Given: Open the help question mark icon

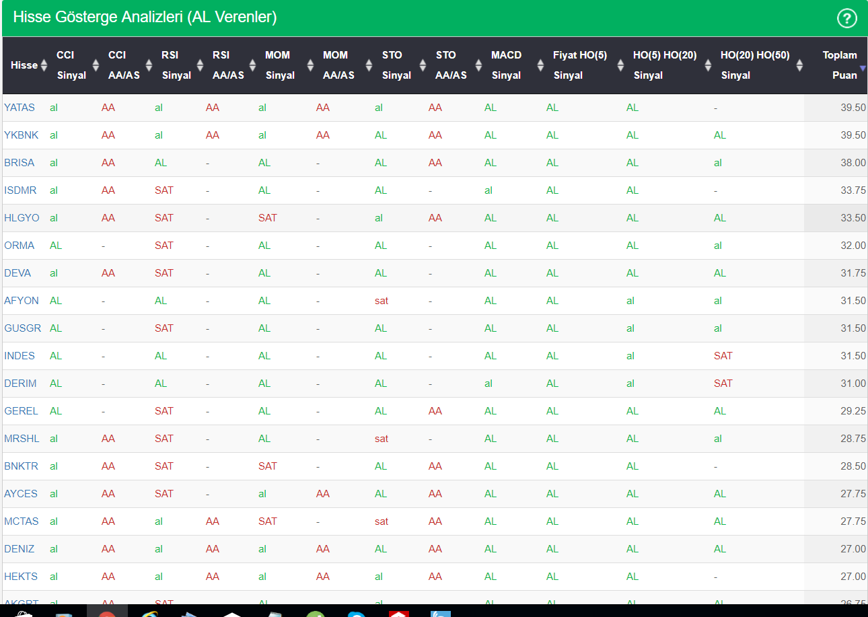Looking at the screenshot, I should [x=846, y=18].
